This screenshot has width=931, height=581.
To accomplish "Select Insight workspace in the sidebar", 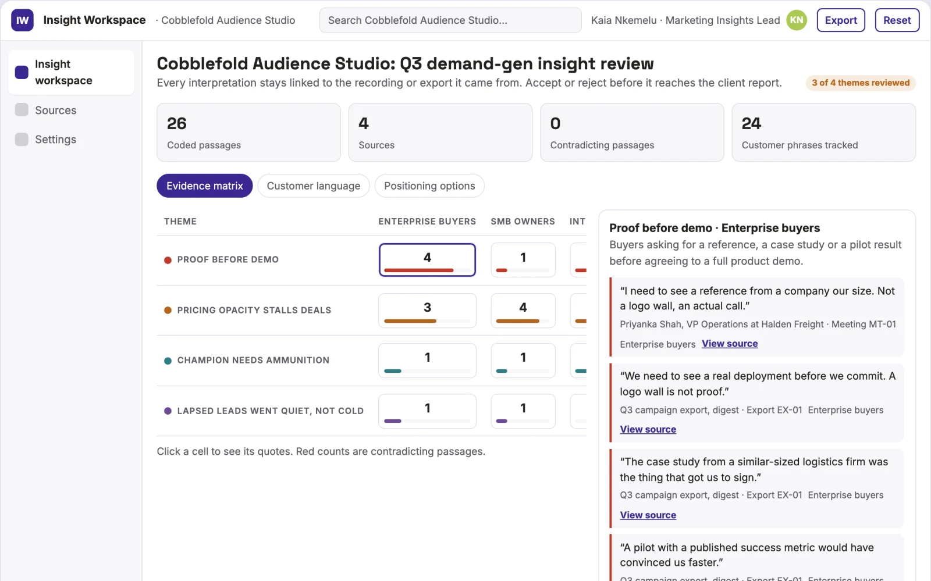I will [72, 72].
